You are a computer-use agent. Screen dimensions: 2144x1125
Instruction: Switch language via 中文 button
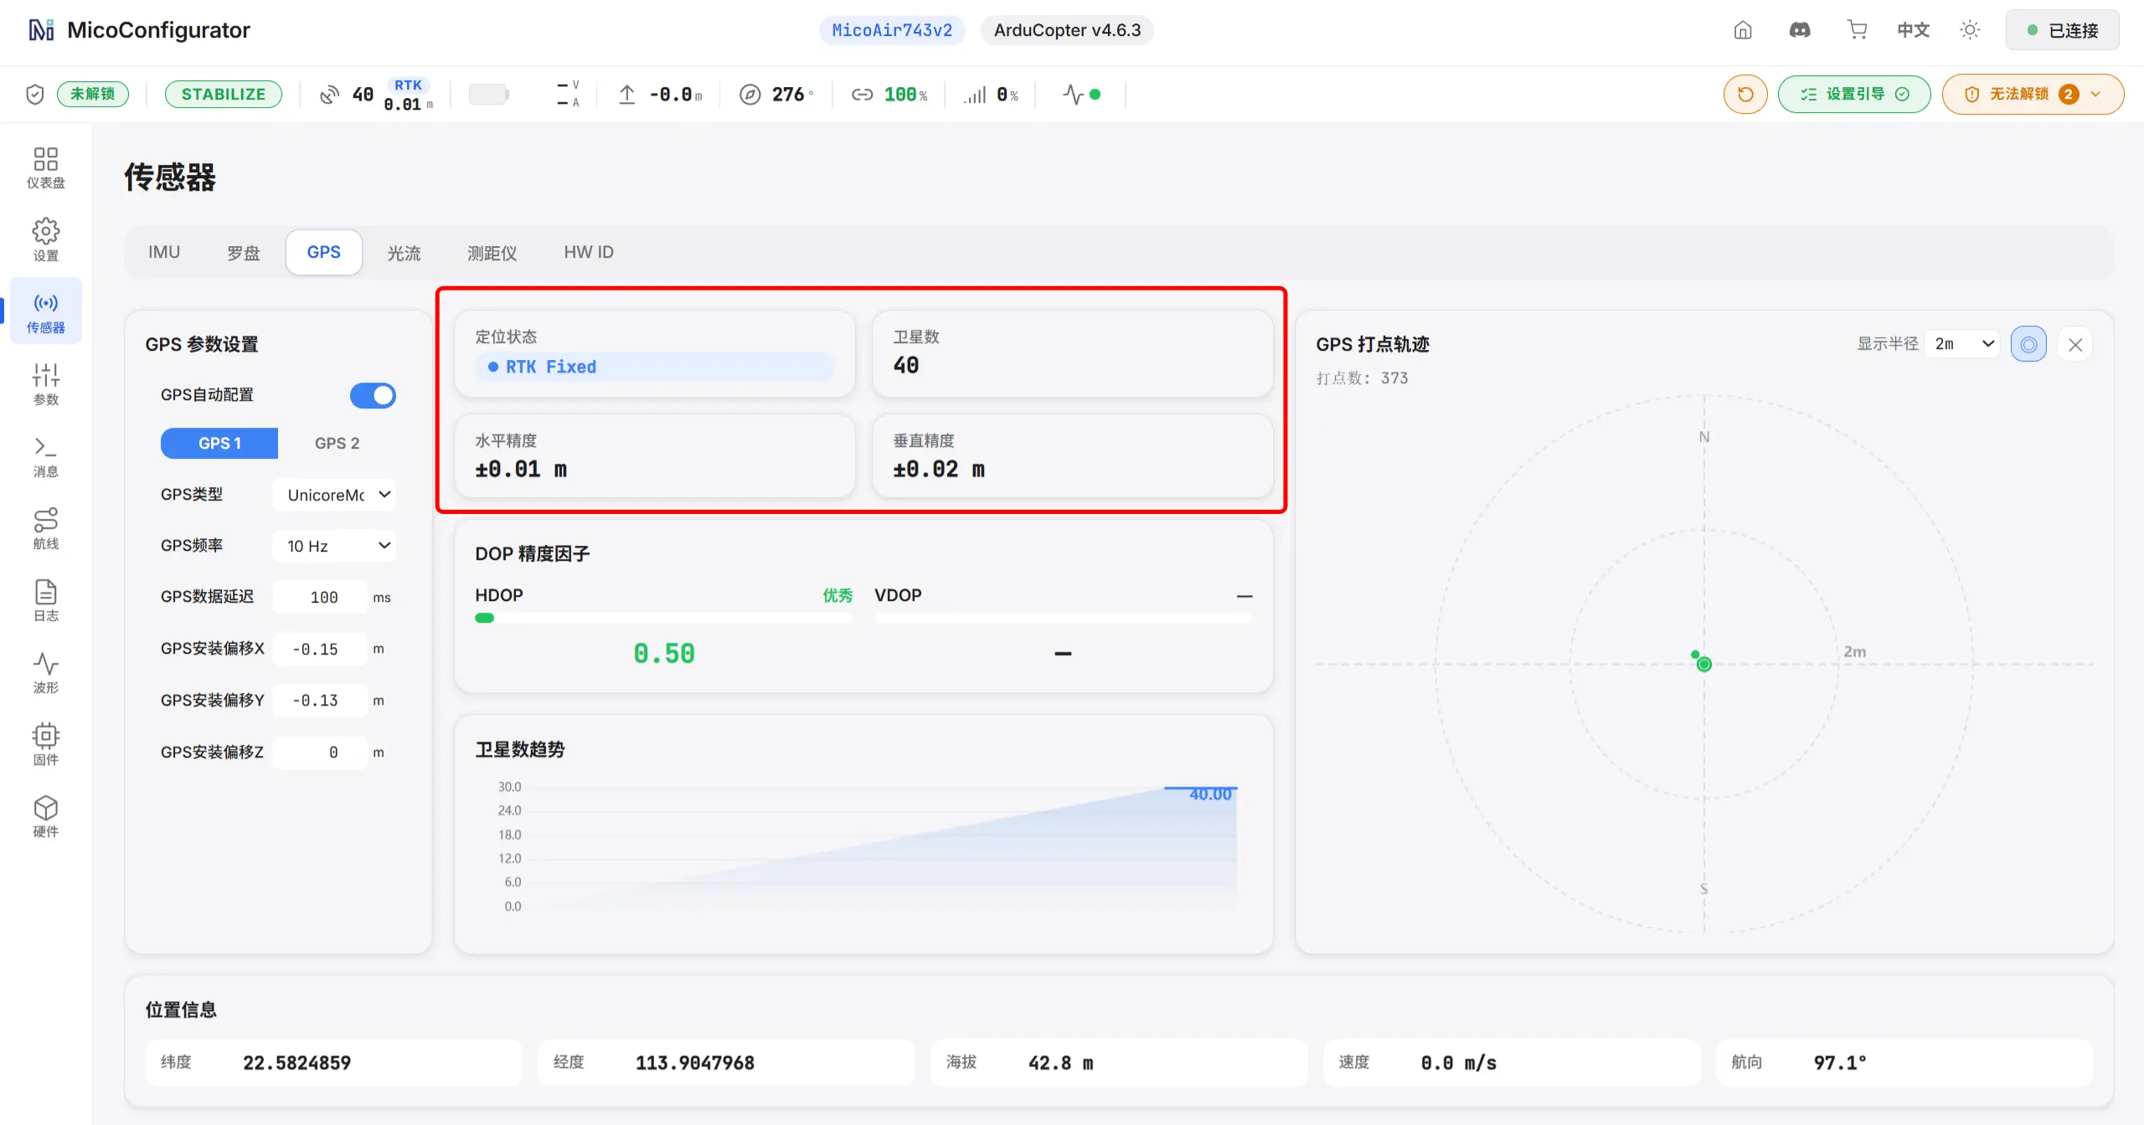coord(1913,30)
